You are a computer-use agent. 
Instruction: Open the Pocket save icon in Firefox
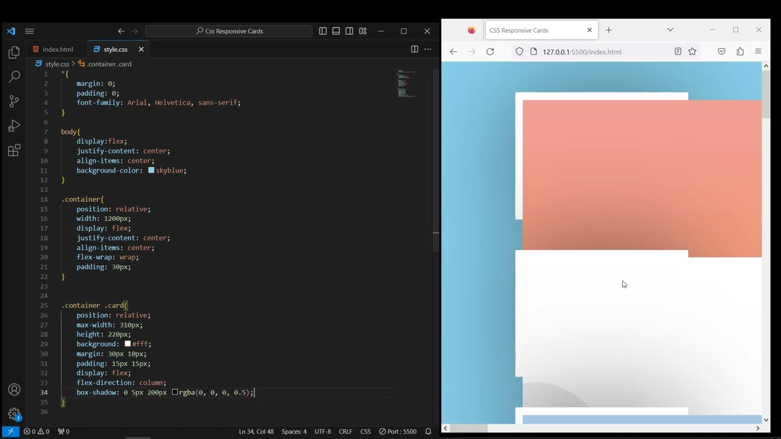pyautogui.click(x=722, y=52)
